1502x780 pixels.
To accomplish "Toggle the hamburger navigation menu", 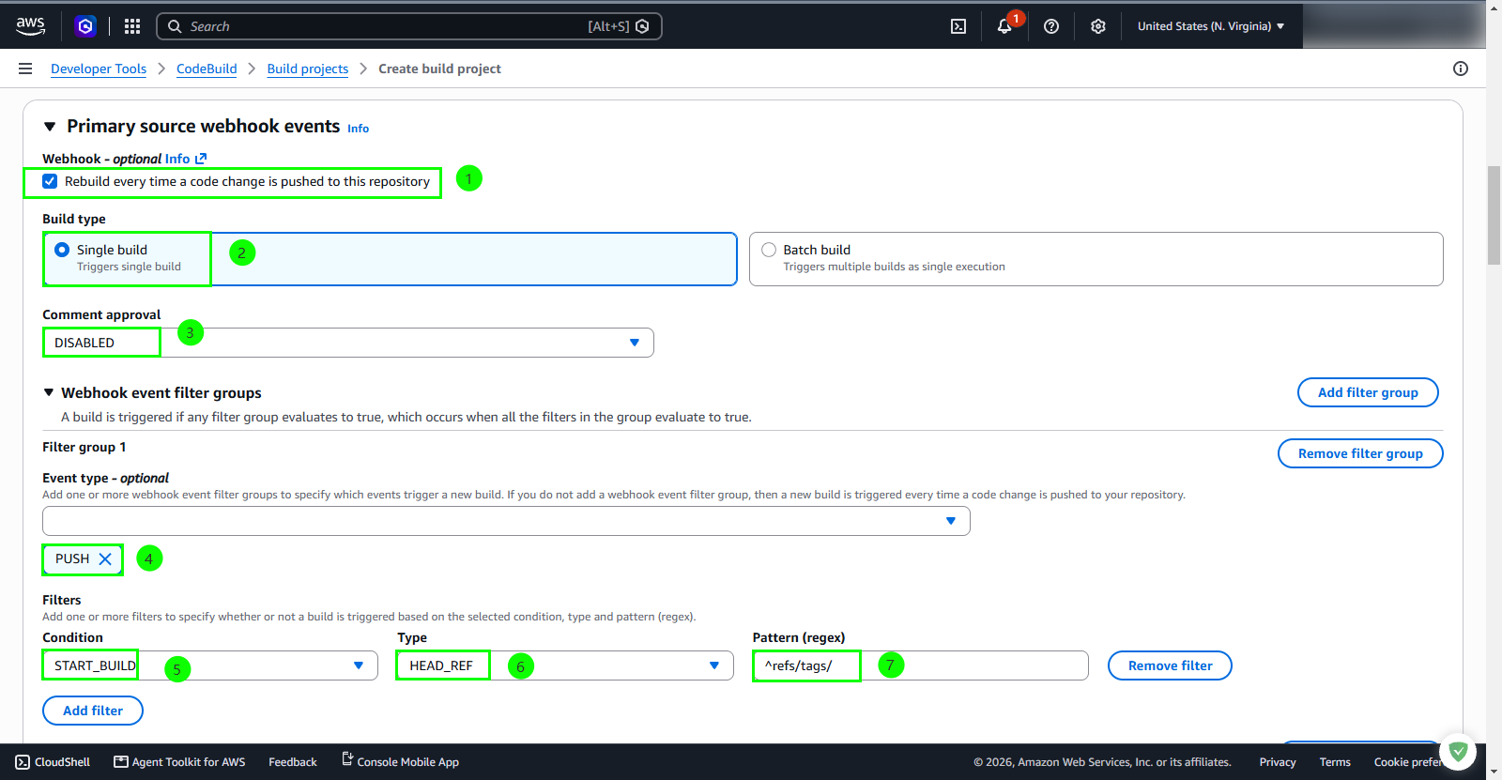I will (x=25, y=69).
